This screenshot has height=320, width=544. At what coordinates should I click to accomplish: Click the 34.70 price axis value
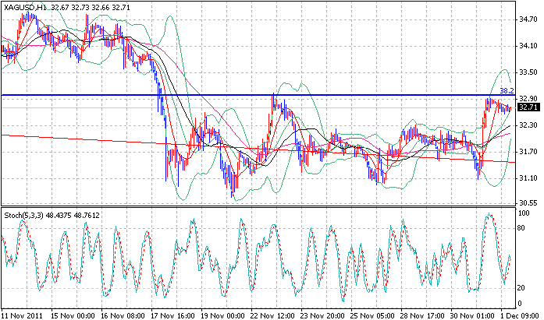pyautogui.click(x=528, y=19)
